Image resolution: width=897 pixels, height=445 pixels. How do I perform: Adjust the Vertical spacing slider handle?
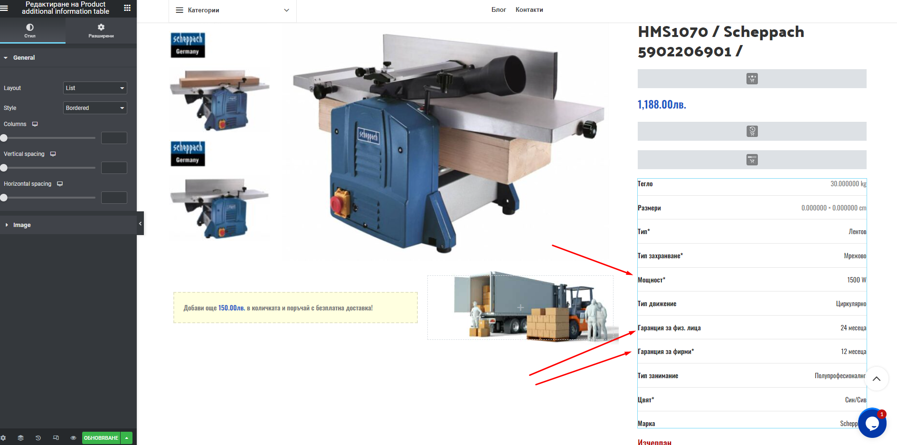pos(4,168)
